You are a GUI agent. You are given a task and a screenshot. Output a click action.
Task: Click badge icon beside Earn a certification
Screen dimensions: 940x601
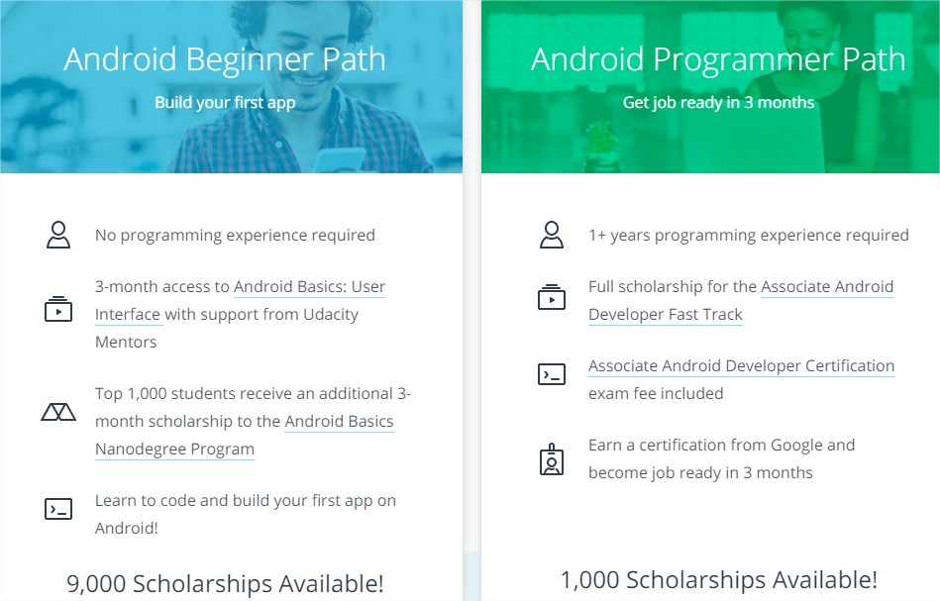[x=552, y=459]
